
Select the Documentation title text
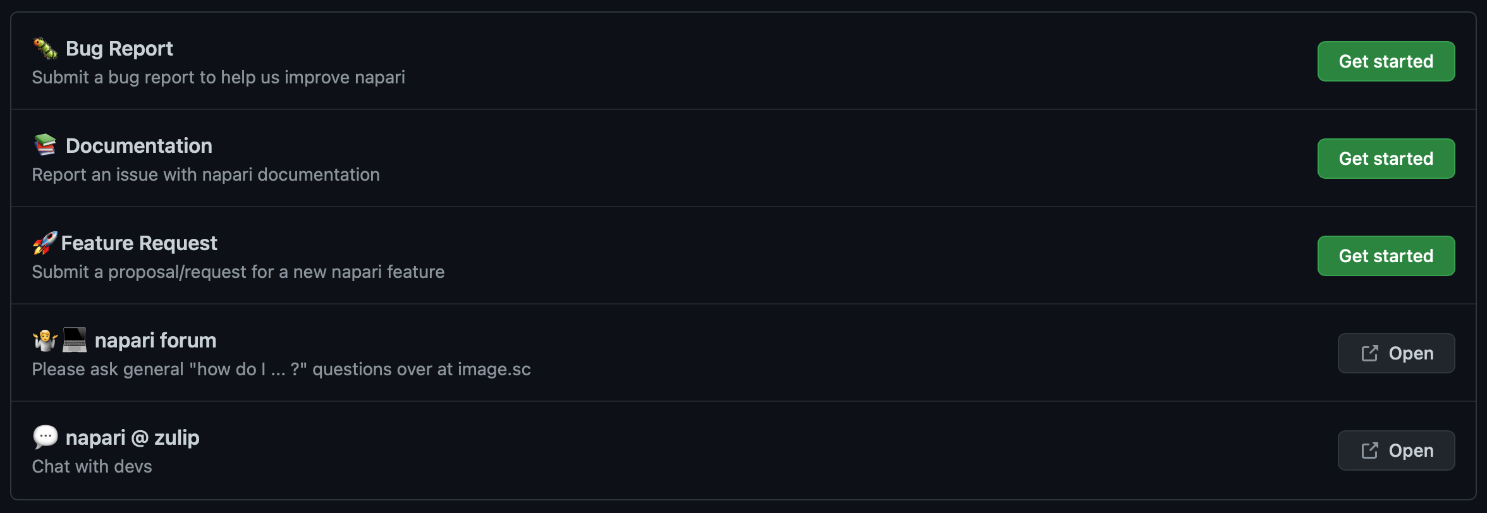tap(139, 146)
